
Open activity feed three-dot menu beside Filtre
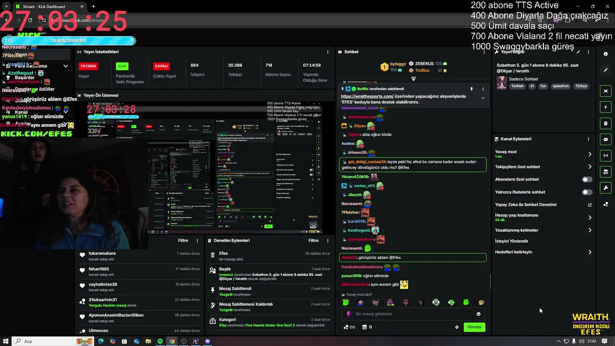197,240
